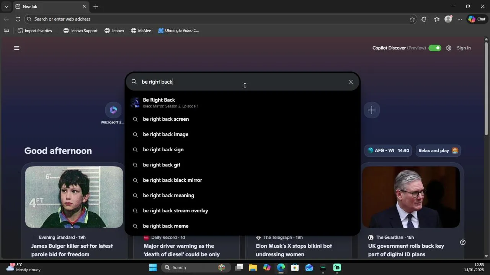Add a shortcut with plus tile
Viewport: 490px width, 275px height.
click(371, 110)
